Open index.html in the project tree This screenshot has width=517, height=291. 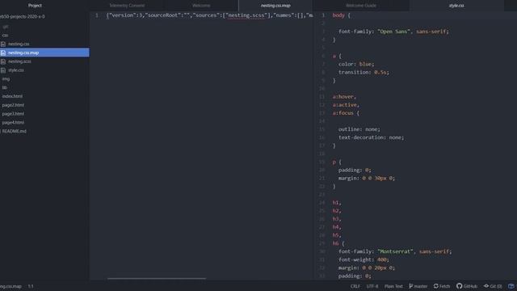coord(13,96)
